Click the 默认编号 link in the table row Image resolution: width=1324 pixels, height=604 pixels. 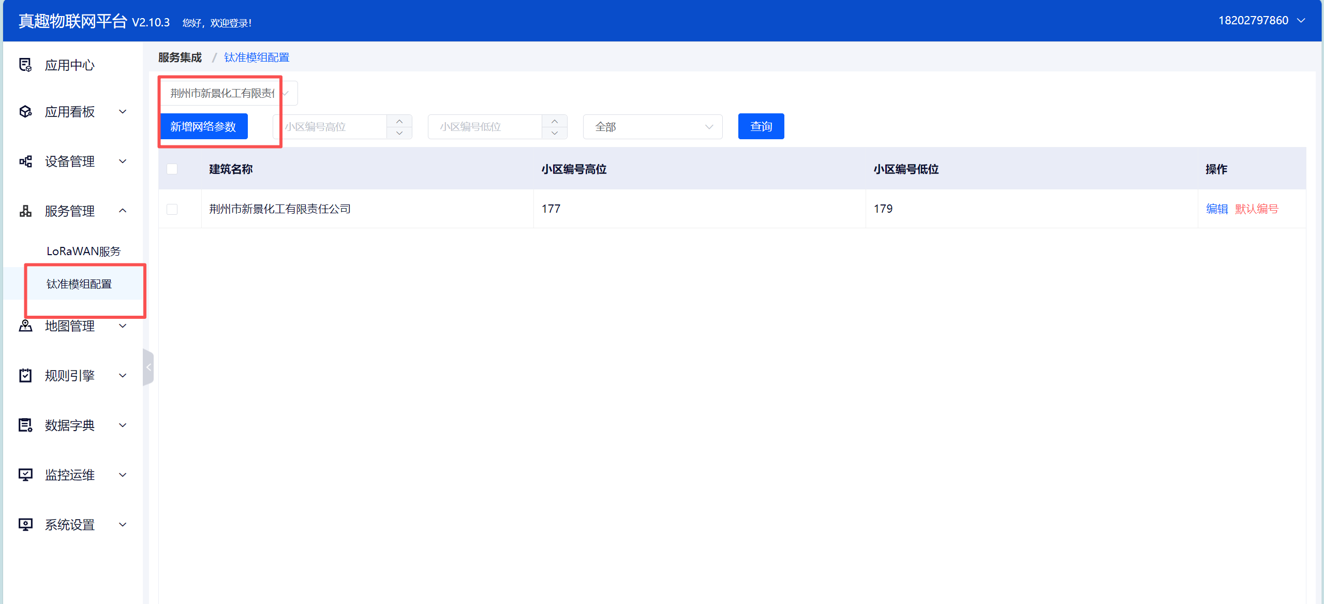1257,209
